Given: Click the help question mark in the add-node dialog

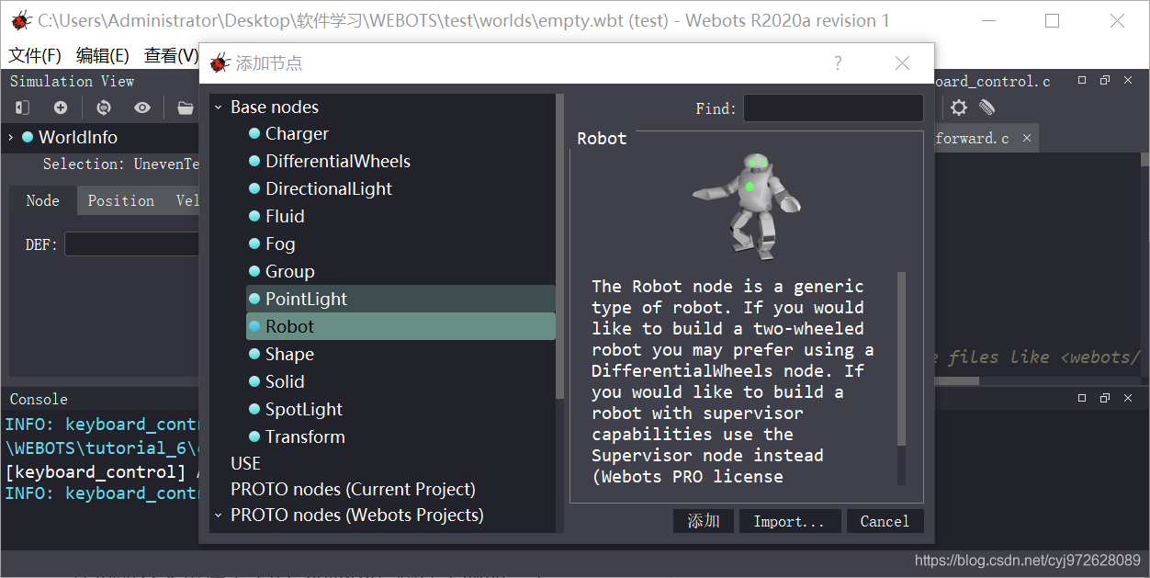Looking at the screenshot, I should click(x=838, y=62).
